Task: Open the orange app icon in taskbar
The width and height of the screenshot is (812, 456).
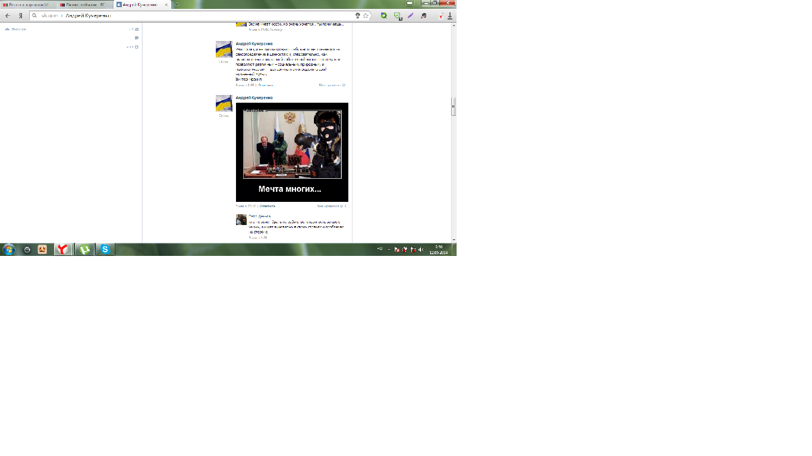Action: 42,250
